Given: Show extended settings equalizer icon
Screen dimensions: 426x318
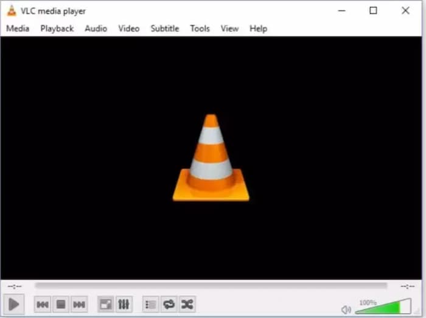Looking at the screenshot, I should click(124, 305).
